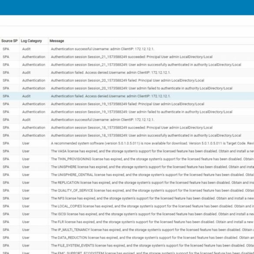Select the IP_MULTI_TENANCY license expired message
The height and width of the screenshot is (254, 254).
[x=152, y=230]
